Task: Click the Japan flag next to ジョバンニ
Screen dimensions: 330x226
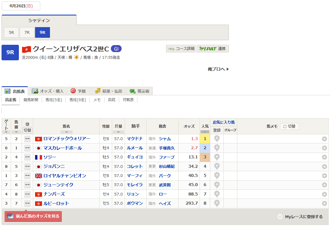Action: point(38,166)
